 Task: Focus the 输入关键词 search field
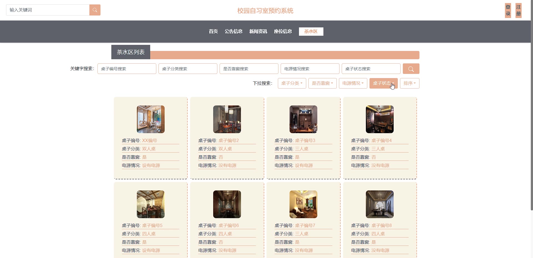tap(48, 10)
